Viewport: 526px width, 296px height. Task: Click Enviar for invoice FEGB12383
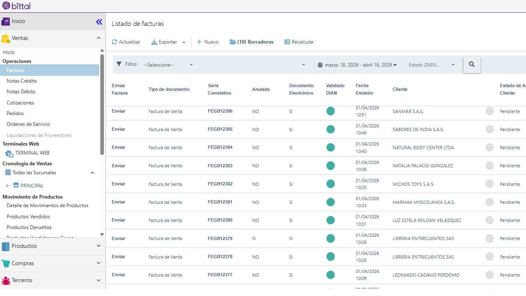pos(118,166)
